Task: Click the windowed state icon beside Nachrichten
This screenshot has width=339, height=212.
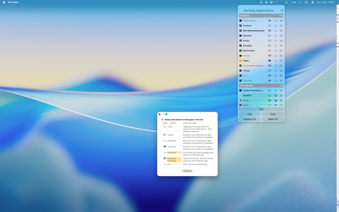Action: 269,50
